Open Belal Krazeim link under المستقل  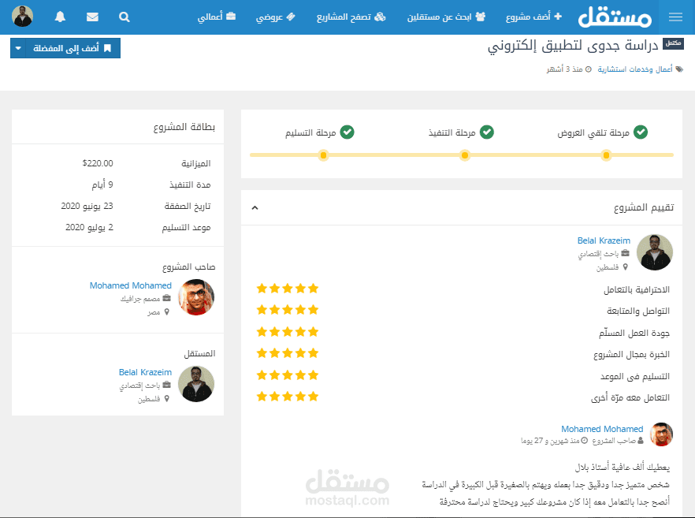(145, 372)
